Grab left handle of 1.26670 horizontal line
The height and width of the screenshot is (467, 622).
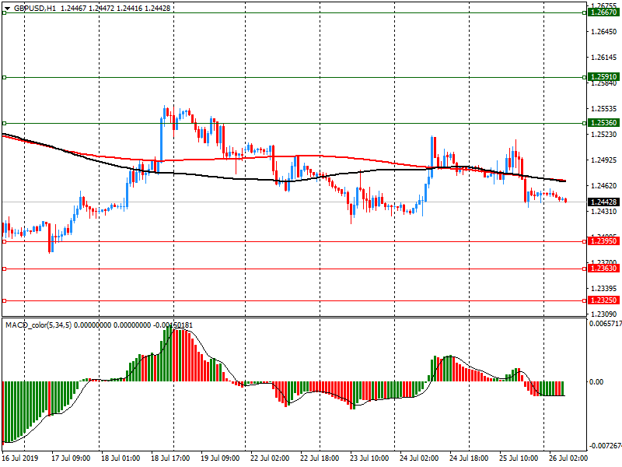(x=5, y=12)
